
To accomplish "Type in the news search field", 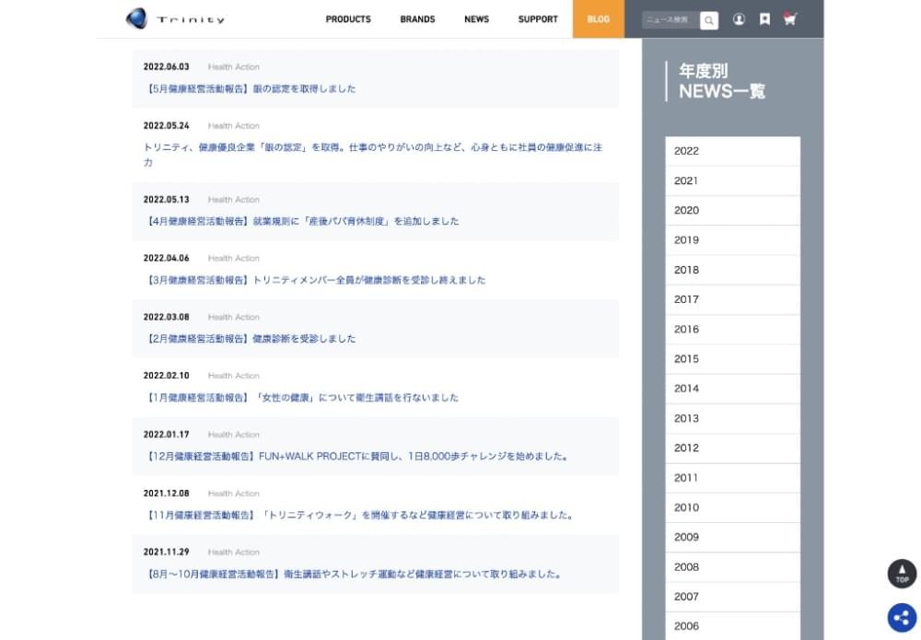I will [x=670, y=19].
